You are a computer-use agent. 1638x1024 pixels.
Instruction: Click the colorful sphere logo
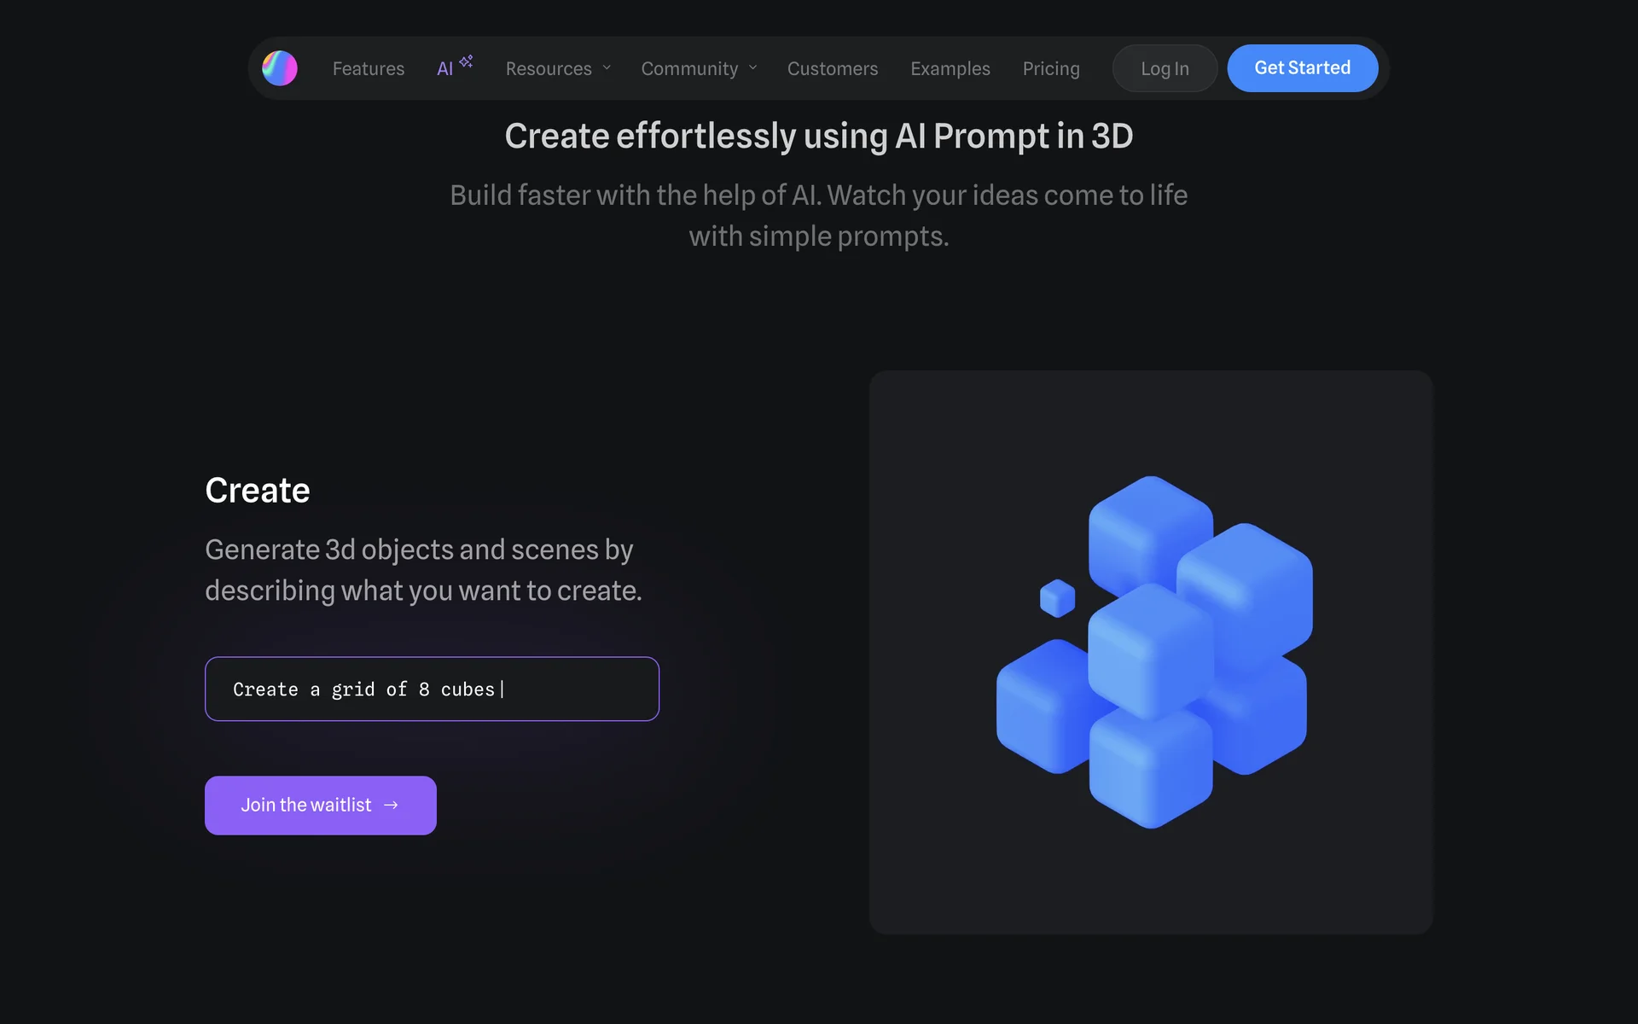click(x=280, y=68)
